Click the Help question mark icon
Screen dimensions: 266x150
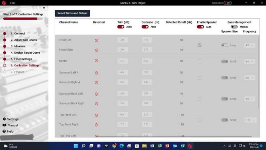click(4, 131)
